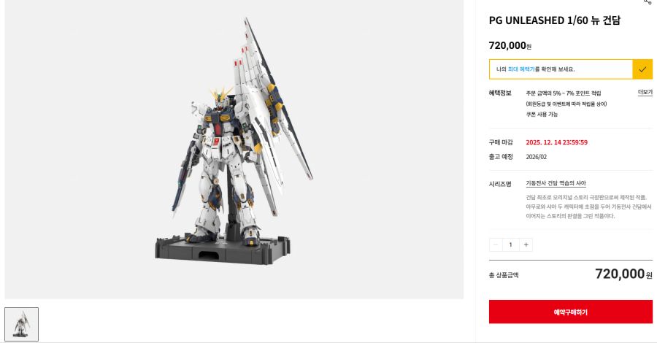
Task: Click the 혜택정보 label
Action: [500, 93]
